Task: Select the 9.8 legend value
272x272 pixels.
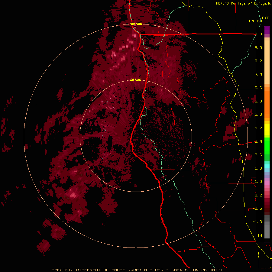Action: [258, 34]
